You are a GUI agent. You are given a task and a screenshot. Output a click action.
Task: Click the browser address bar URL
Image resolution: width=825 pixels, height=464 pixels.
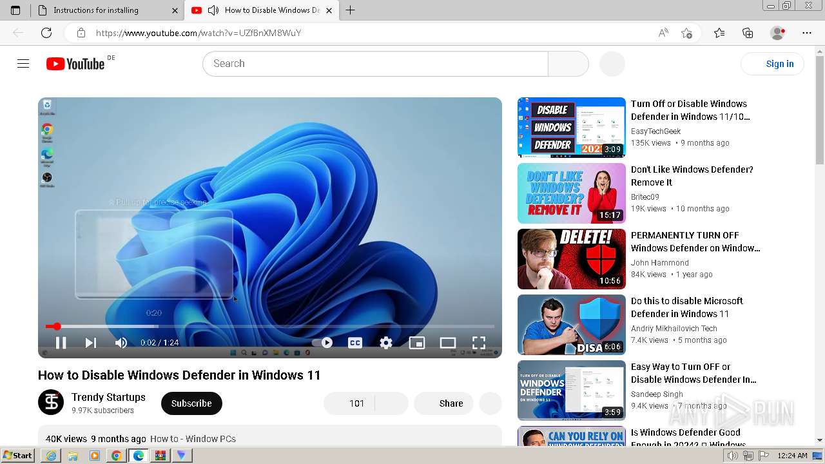click(199, 33)
